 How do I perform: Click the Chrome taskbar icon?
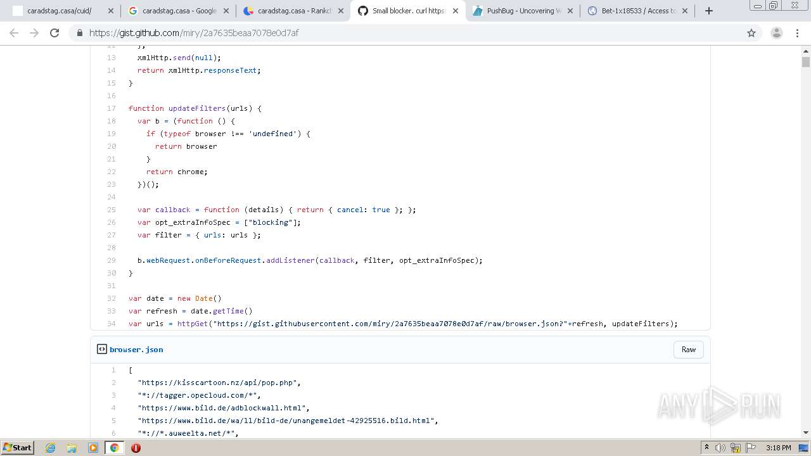pyautogui.click(x=114, y=448)
